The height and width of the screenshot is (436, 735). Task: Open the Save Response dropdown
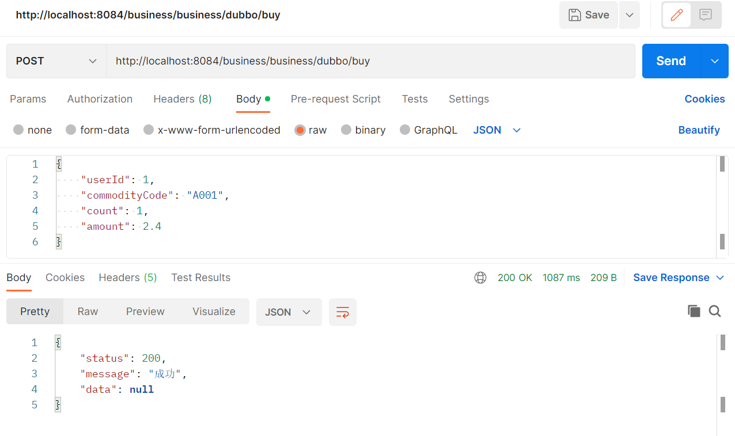pyautogui.click(x=679, y=278)
